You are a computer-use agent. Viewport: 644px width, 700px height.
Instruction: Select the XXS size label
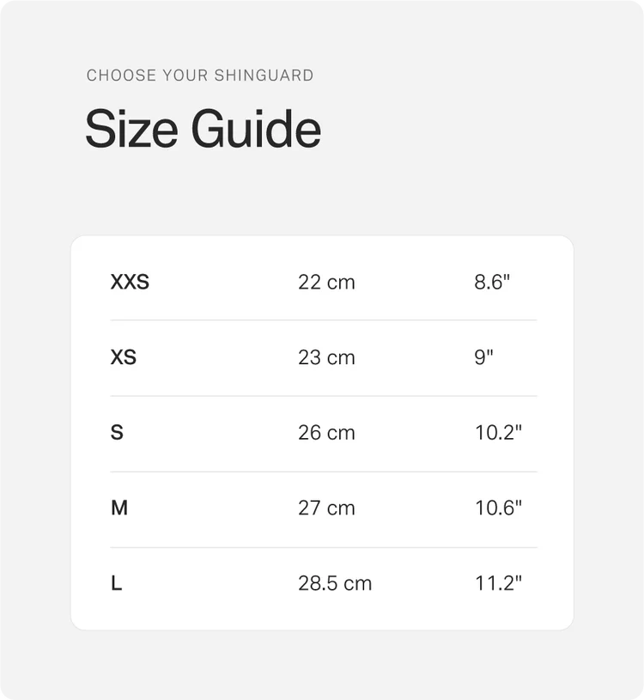point(130,282)
